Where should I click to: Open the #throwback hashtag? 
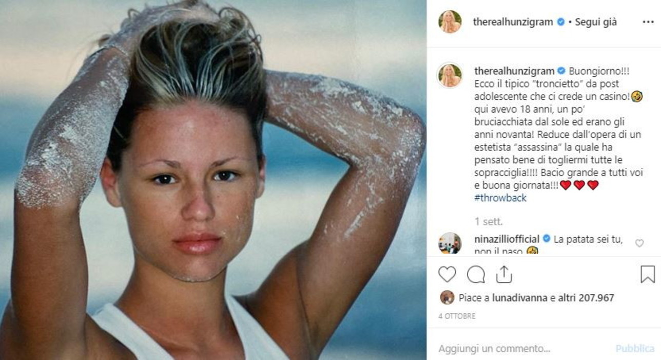point(501,198)
